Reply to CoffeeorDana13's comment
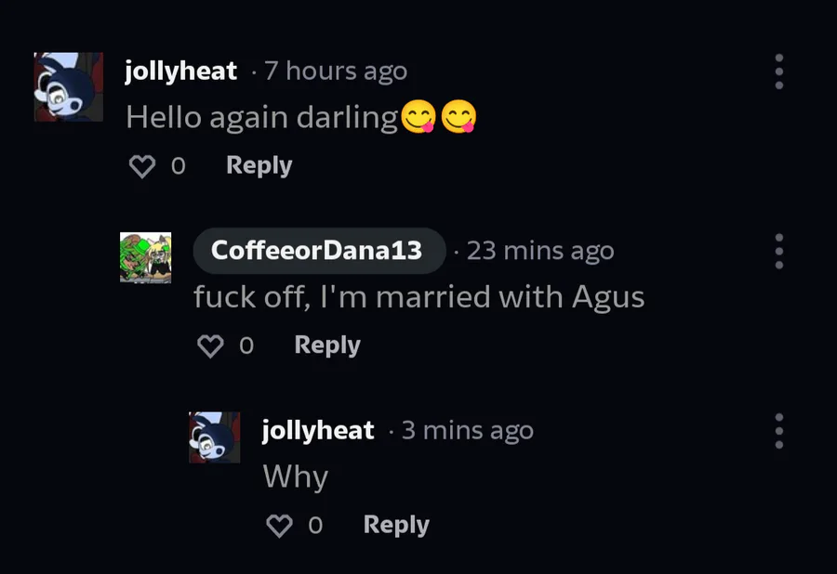The image size is (837, 574). [x=326, y=346]
